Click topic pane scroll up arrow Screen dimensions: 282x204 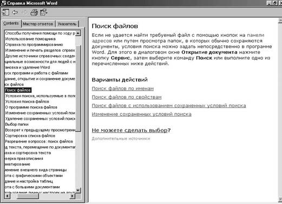pyautogui.click(x=280, y=21)
